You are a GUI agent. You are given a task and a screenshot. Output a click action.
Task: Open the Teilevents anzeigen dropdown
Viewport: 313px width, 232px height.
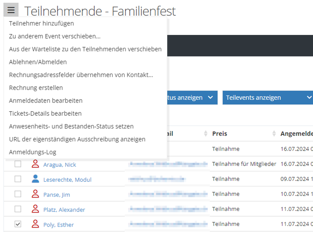268,98
